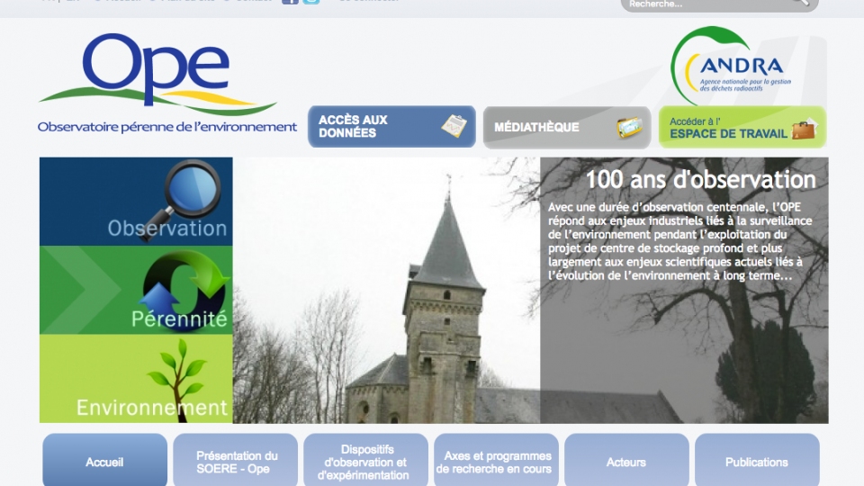Viewport: 864px width, 486px height.
Task: Open the ANDRA agency logo link
Action: tap(731, 66)
